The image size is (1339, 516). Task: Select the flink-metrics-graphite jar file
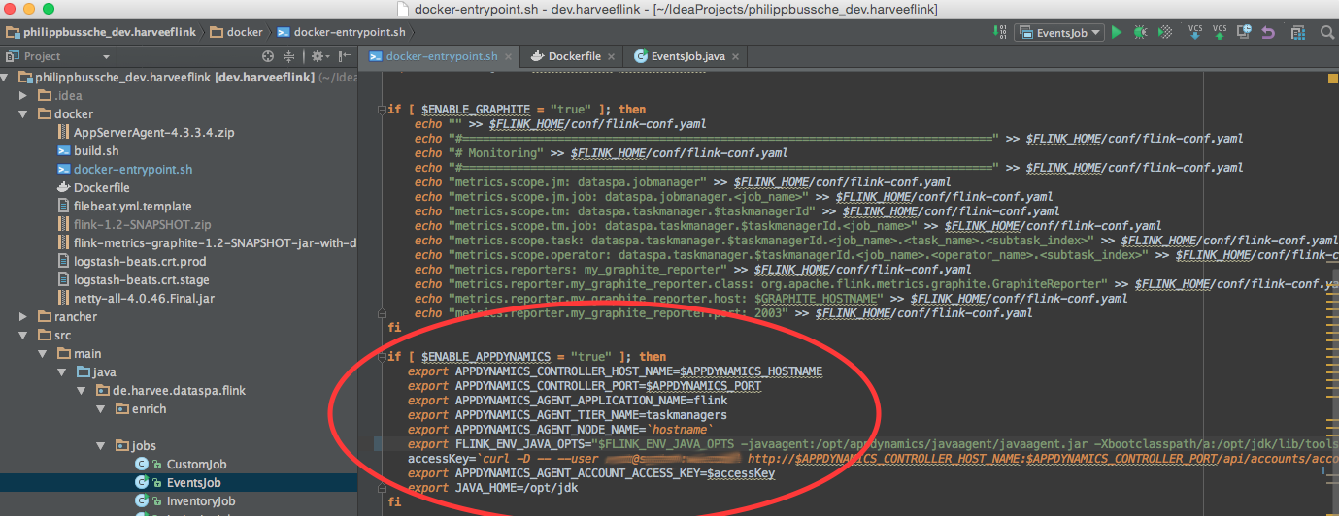[207, 242]
